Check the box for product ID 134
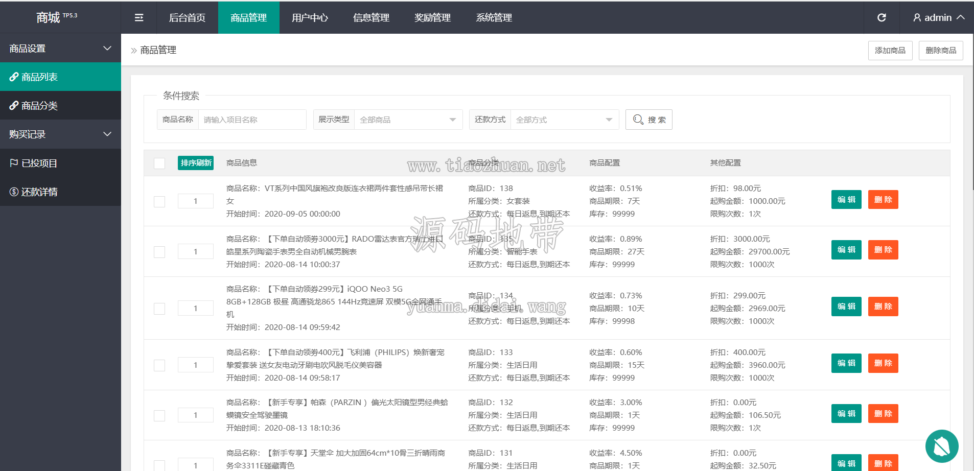This screenshot has width=974, height=471. (159, 309)
